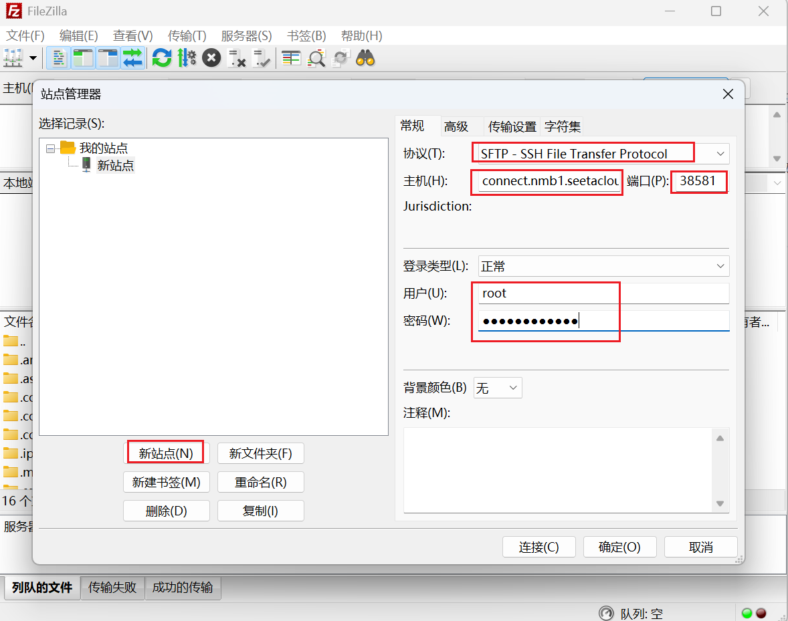This screenshot has height=621, width=788.
Task: Click scroll-up arrow in 注释 box
Action: pos(720,439)
